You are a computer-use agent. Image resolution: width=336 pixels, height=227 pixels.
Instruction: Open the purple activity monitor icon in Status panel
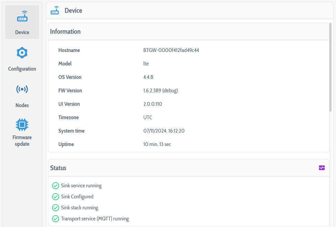click(321, 168)
